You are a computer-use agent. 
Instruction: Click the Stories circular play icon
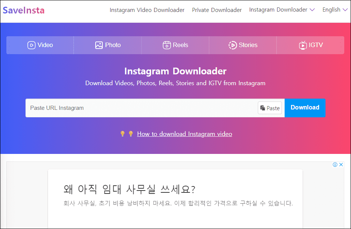(x=232, y=45)
